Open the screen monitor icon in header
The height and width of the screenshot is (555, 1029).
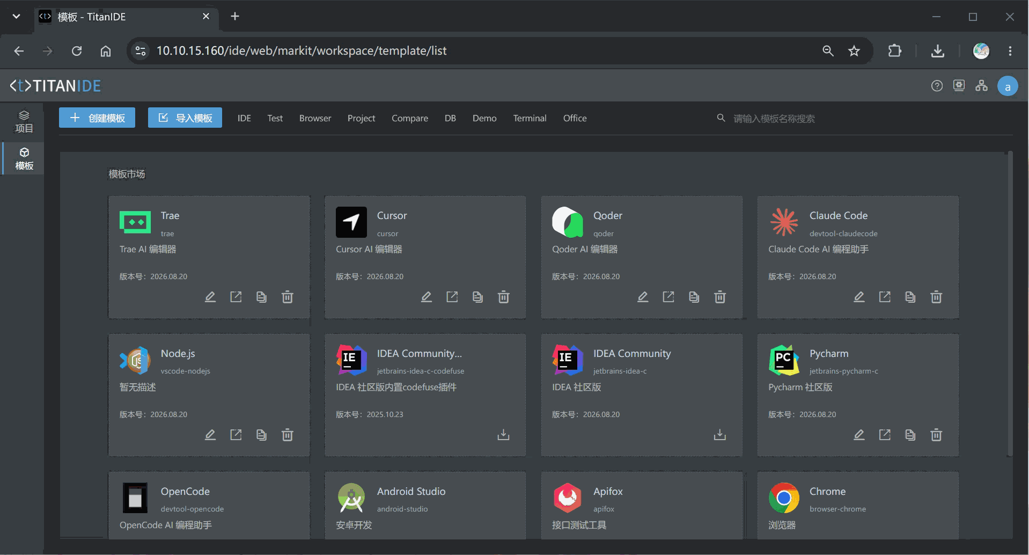(959, 86)
